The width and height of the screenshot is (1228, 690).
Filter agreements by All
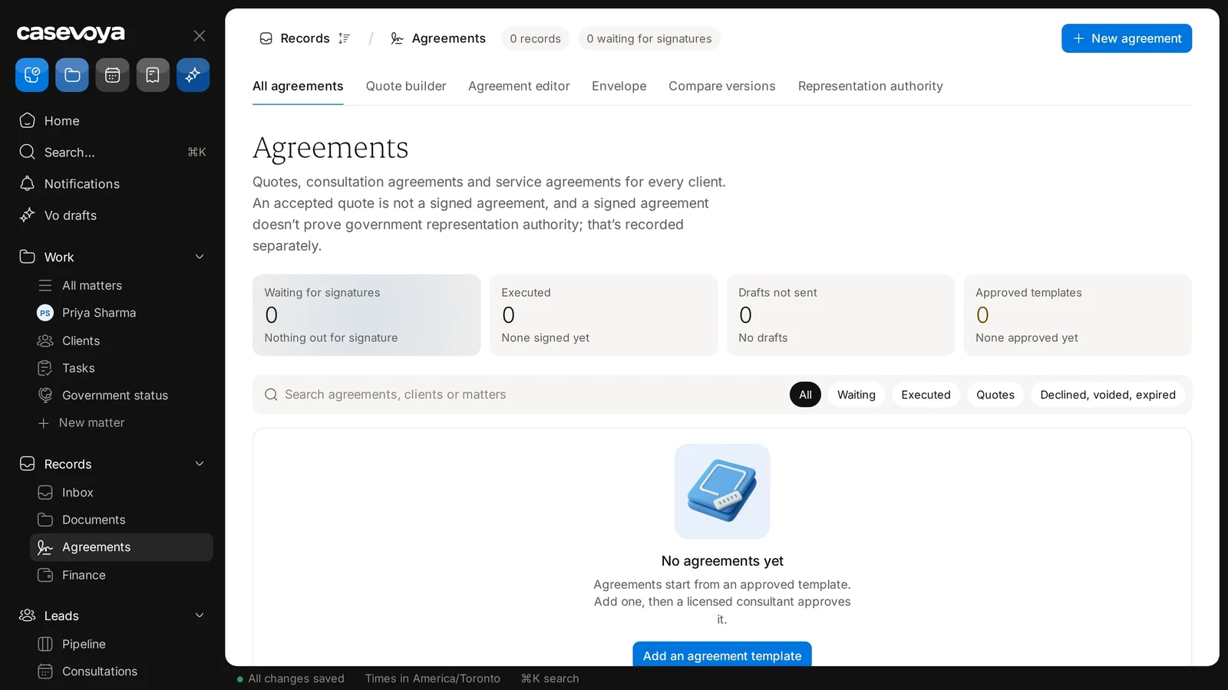coord(805,395)
